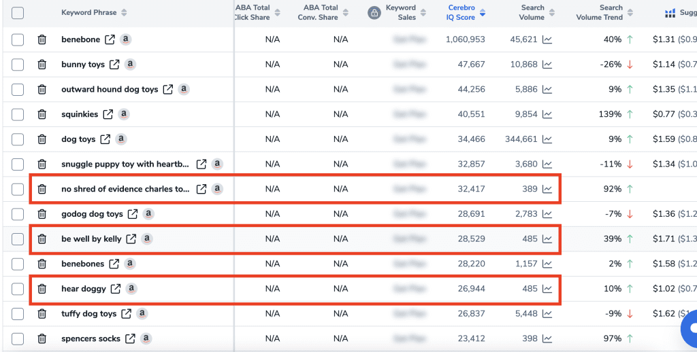Check the benebone row checkbox
The height and width of the screenshot is (352, 697).
tap(18, 39)
